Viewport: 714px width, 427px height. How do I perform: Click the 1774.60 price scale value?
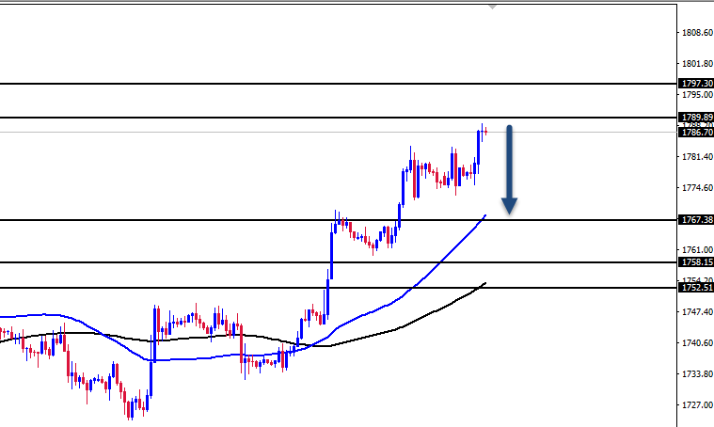click(697, 187)
